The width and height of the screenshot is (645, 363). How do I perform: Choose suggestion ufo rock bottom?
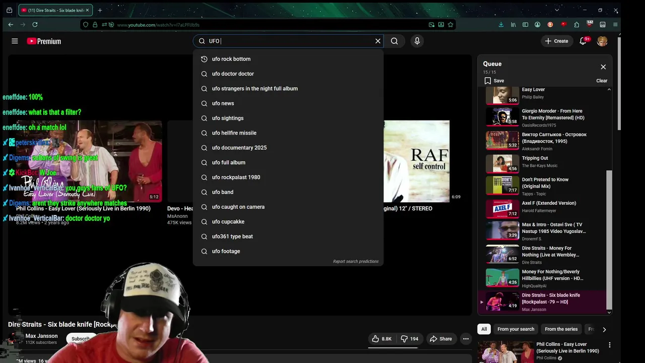(288, 59)
